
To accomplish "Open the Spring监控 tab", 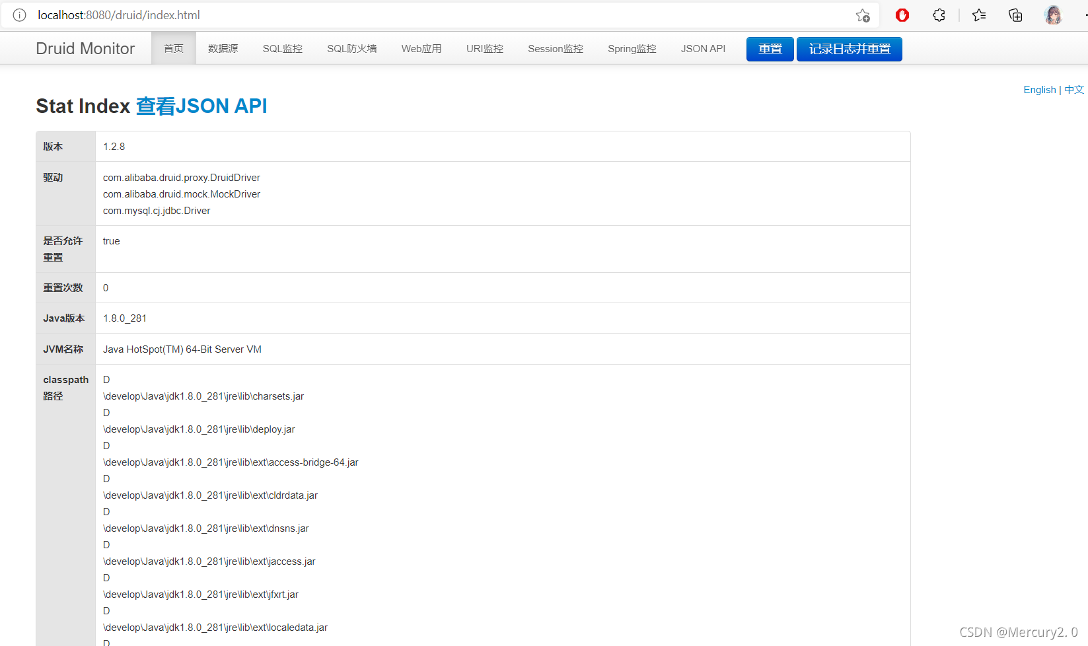I will (632, 48).
